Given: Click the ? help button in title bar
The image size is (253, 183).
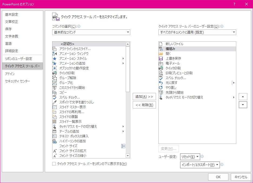Looking at the screenshot, I should click(234, 4).
